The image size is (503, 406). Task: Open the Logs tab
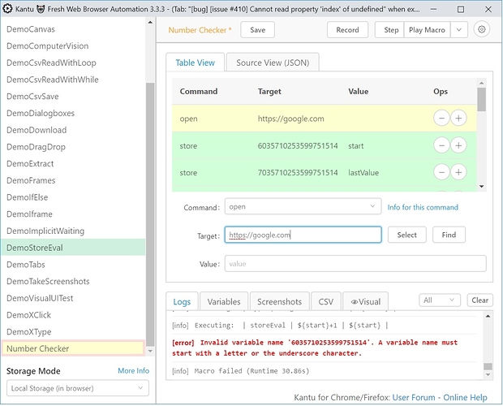[x=182, y=302]
